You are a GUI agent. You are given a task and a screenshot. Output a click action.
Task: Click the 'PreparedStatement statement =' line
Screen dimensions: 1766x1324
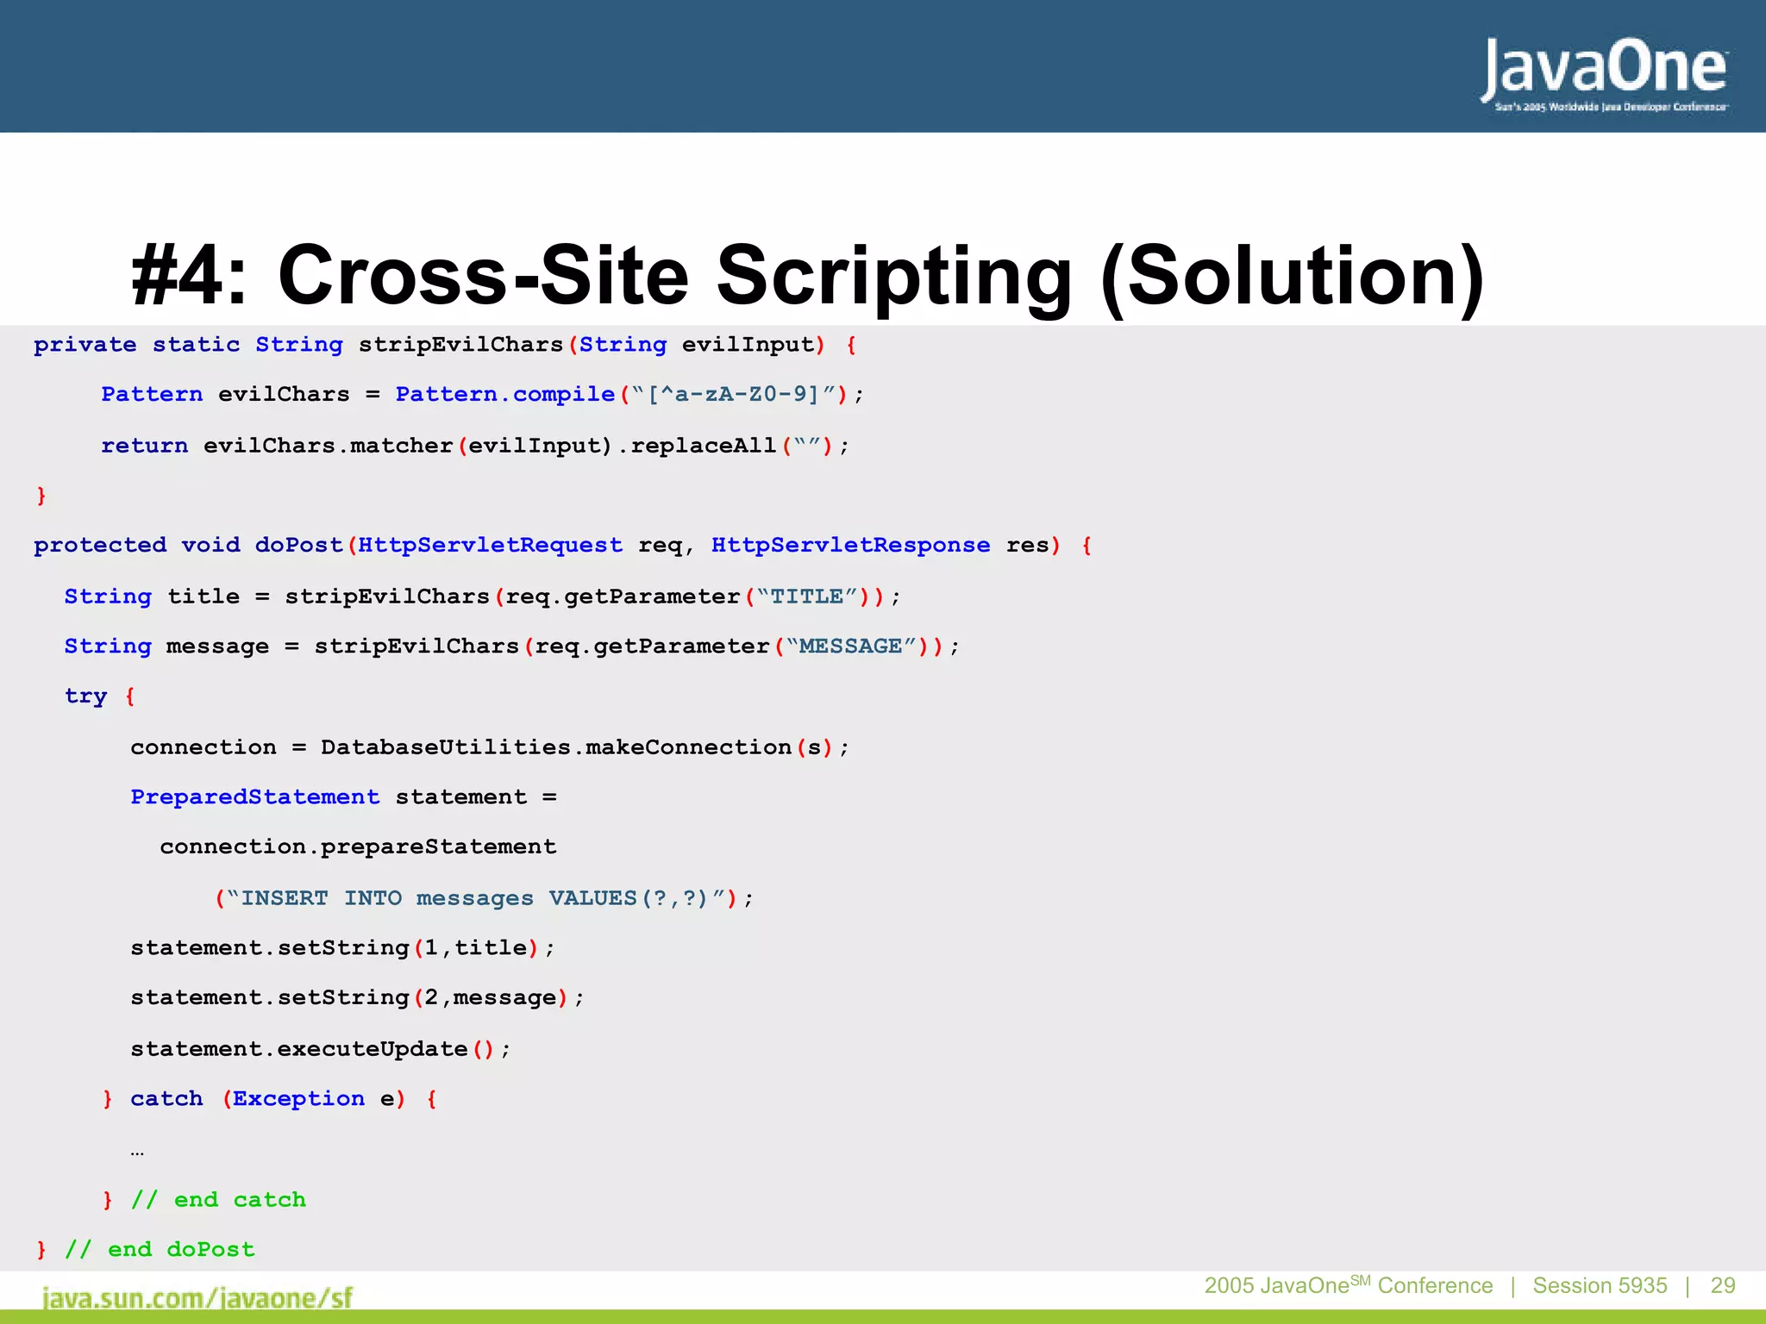[x=343, y=797]
